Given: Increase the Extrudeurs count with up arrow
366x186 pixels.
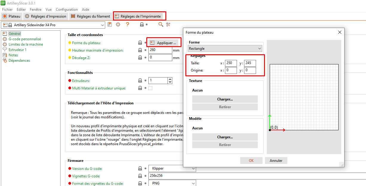Looking at the screenshot, I should click(x=170, y=79).
